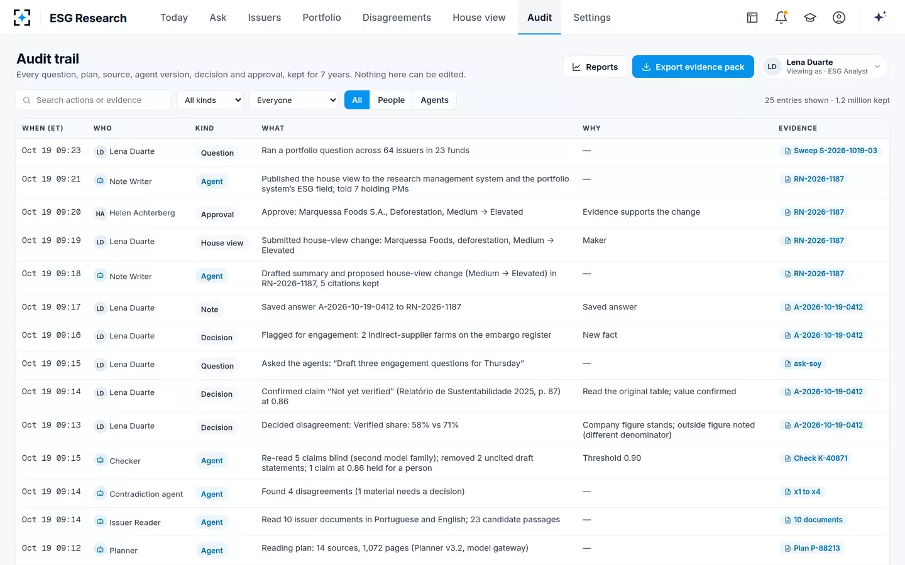905x565 pixels.
Task: Click the graduation cap learning icon
Action: [810, 18]
